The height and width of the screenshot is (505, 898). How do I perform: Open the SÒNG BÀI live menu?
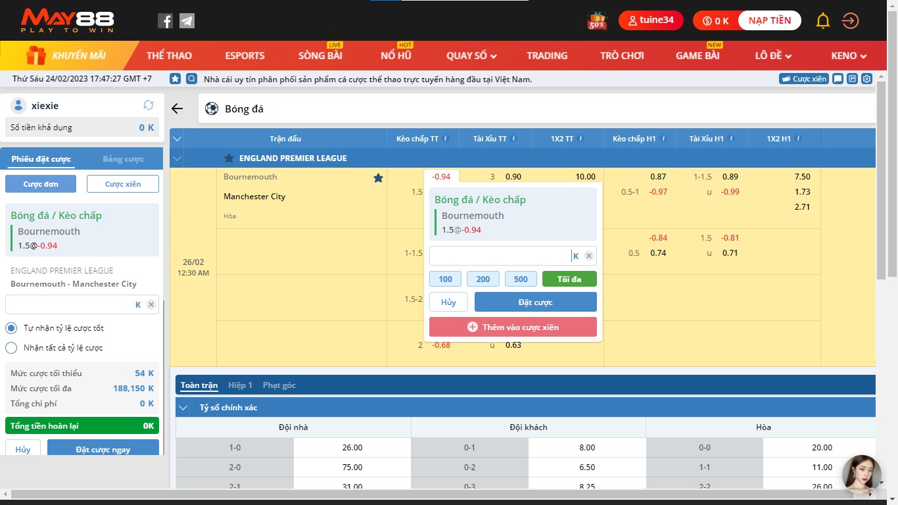(x=320, y=56)
